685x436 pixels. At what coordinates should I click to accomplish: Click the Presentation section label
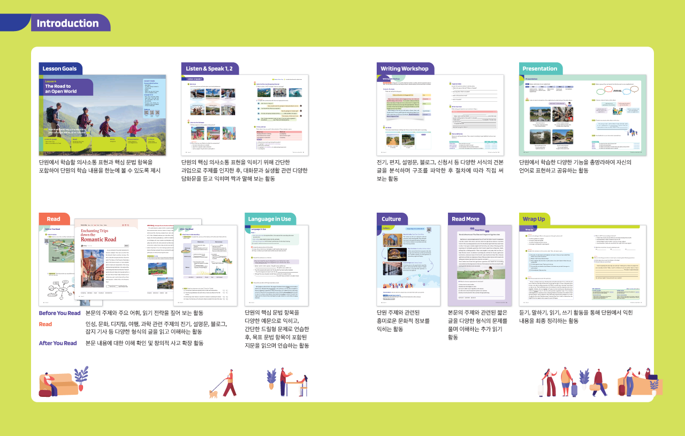540,69
